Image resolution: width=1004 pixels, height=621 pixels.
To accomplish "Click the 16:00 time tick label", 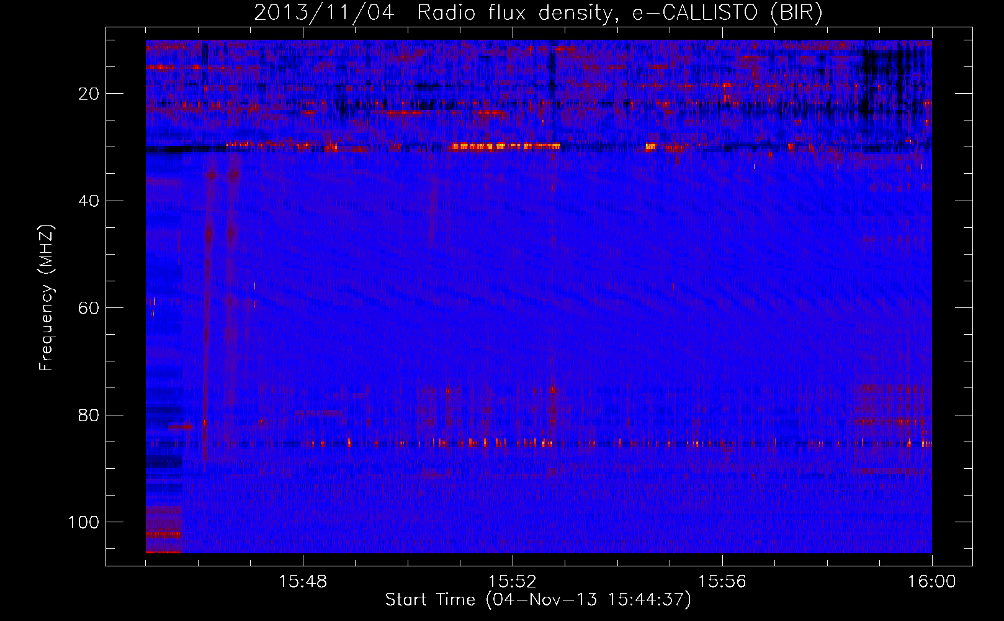I will [932, 582].
